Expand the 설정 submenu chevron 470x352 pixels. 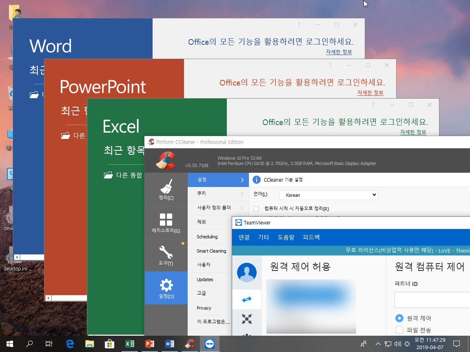[242, 180]
